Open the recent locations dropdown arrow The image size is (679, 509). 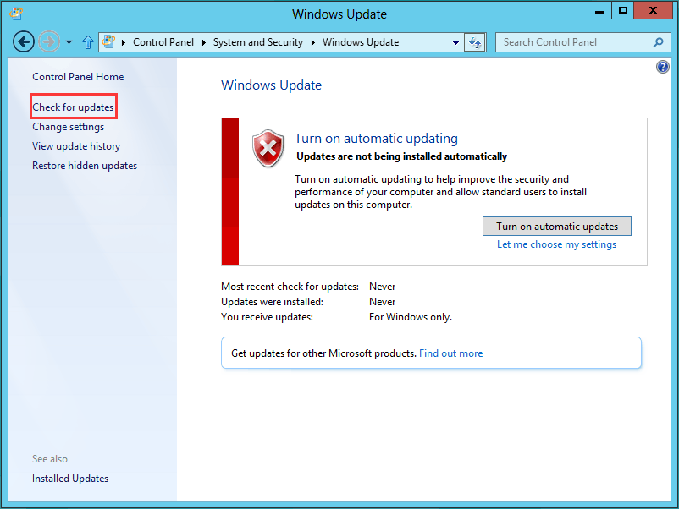[69, 42]
